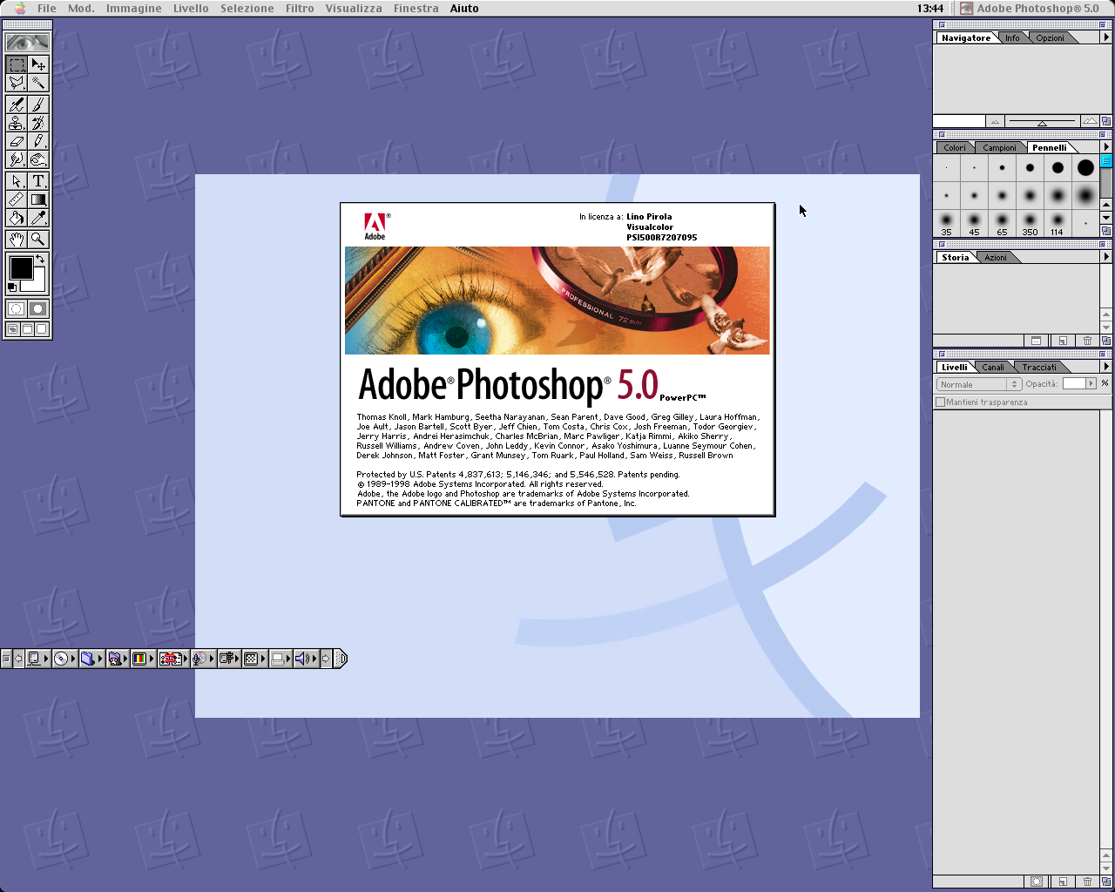
Task: Switch to Quick Mask mode
Action: (x=38, y=308)
